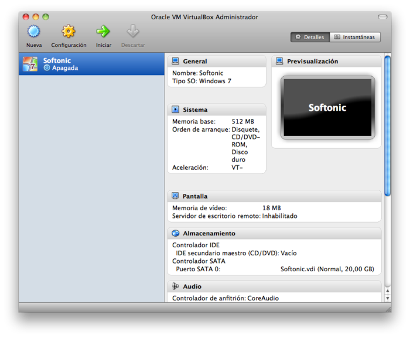Screen dimensions: 410x338
Task: Open the Sistema section header link
Action: 195,110
